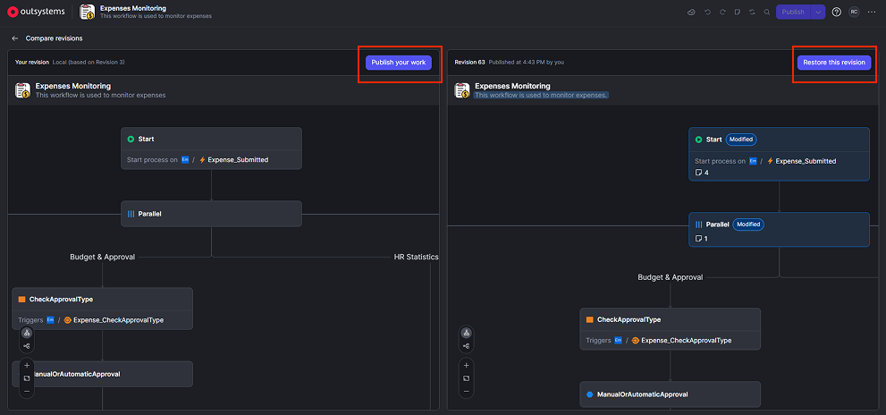The height and width of the screenshot is (415, 886).
Task: Fit left canvas to screen
Action: tap(27, 378)
